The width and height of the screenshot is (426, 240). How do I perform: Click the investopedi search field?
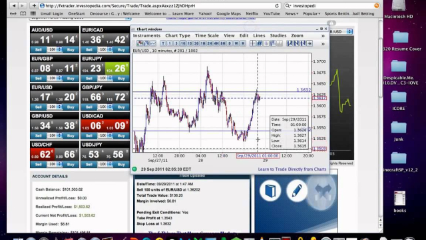(x=331, y=6)
